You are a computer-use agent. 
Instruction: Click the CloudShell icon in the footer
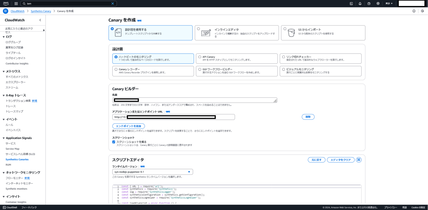click(4, 207)
